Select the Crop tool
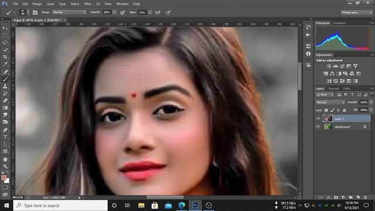Screen dimensions: 375x211 [5, 57]
